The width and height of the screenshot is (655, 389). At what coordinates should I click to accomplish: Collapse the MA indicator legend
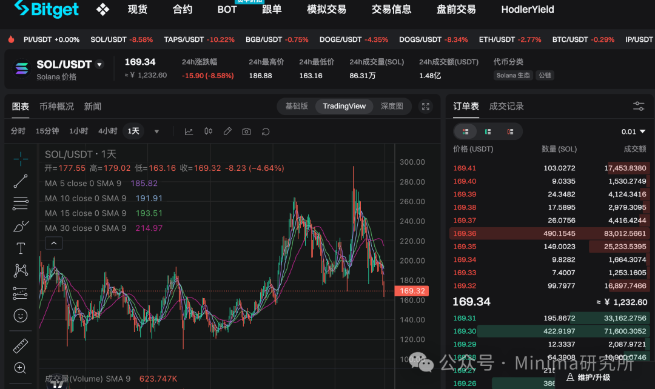53,244
